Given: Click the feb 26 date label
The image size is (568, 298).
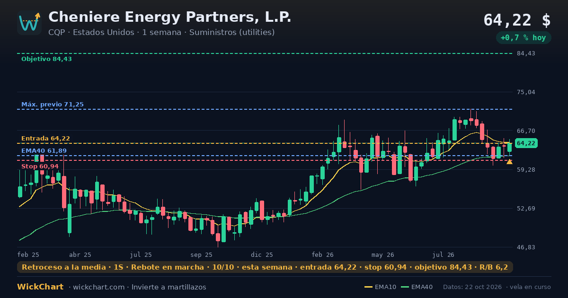Looking at the screenshot, I should point(323,254).
